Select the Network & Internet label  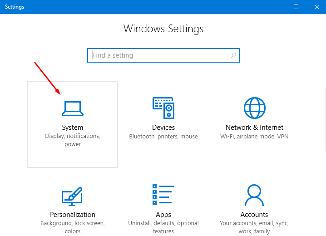click(254, 128)
